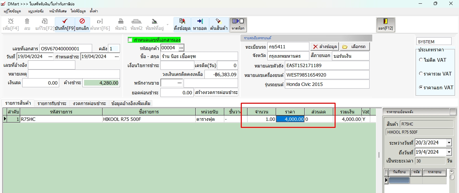Image resolution: width=459 pixels, height=193 pixels.
Task: Select the ไม่คิด VAT radio option
Action: coord(421,60)
